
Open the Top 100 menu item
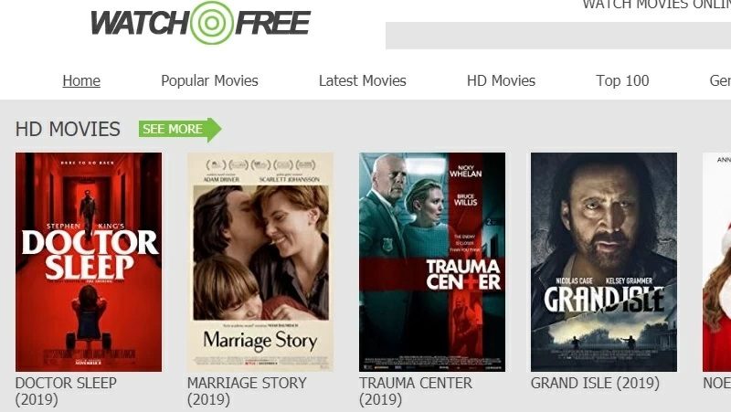[622, 80]
